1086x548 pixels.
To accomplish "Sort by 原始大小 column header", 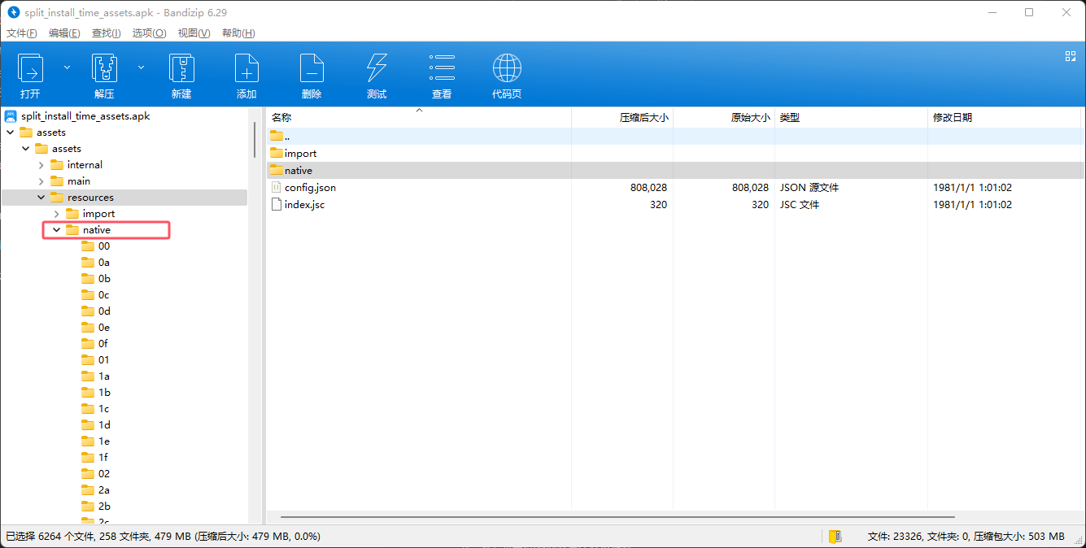I will [x=724, y=118].
